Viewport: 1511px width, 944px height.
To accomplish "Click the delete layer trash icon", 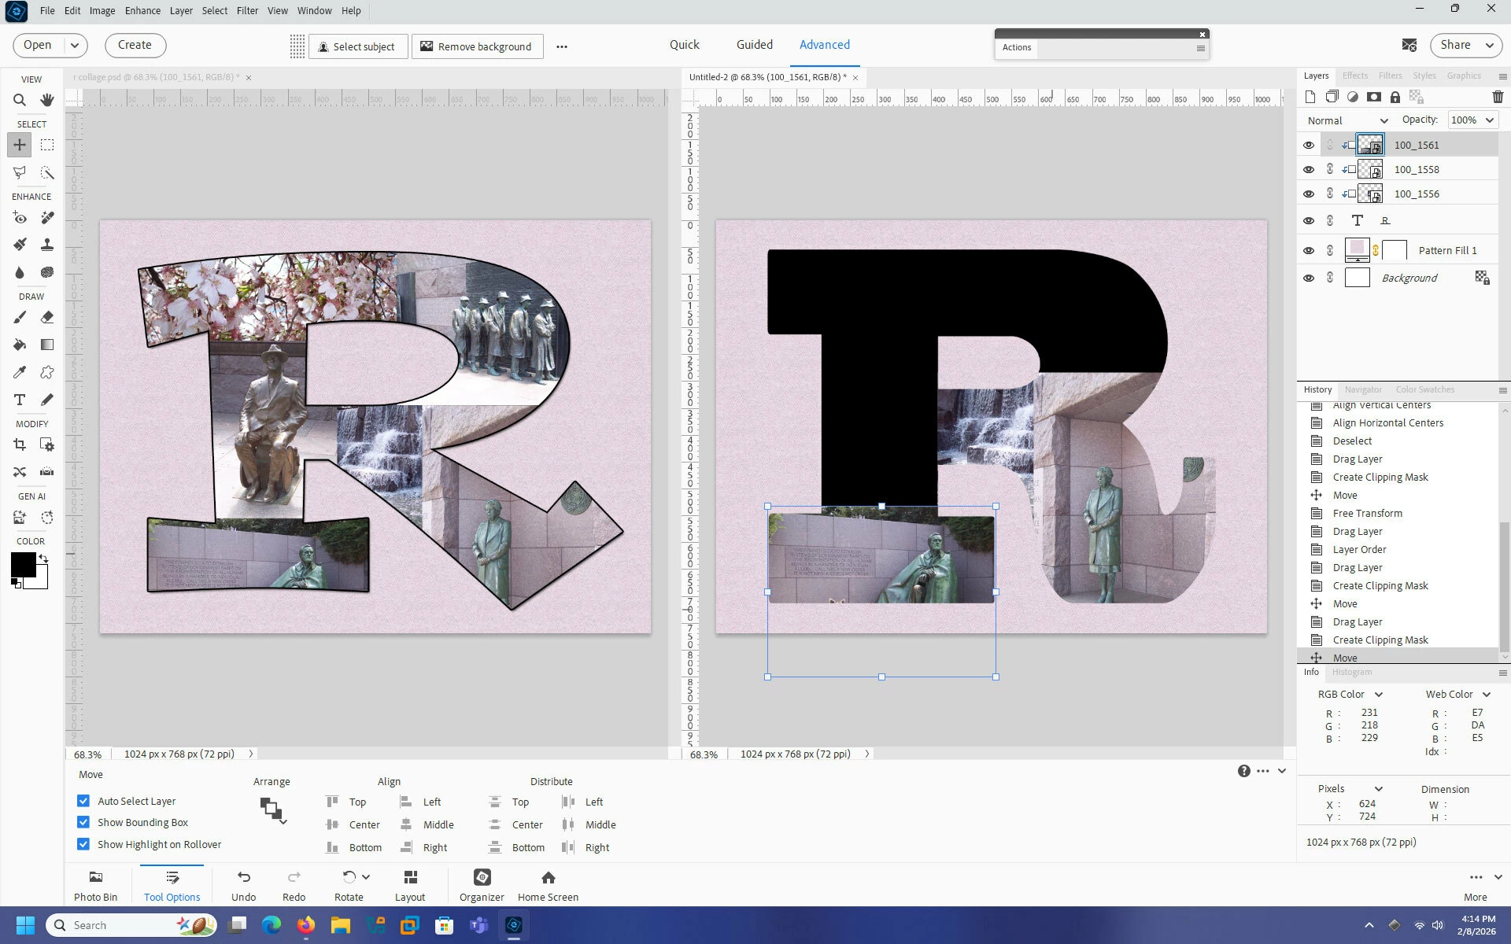I will (1497, 97).
